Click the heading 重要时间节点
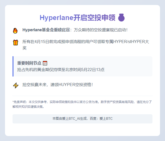Viewport: 165px width, 141px height. (x=29, y=63)
